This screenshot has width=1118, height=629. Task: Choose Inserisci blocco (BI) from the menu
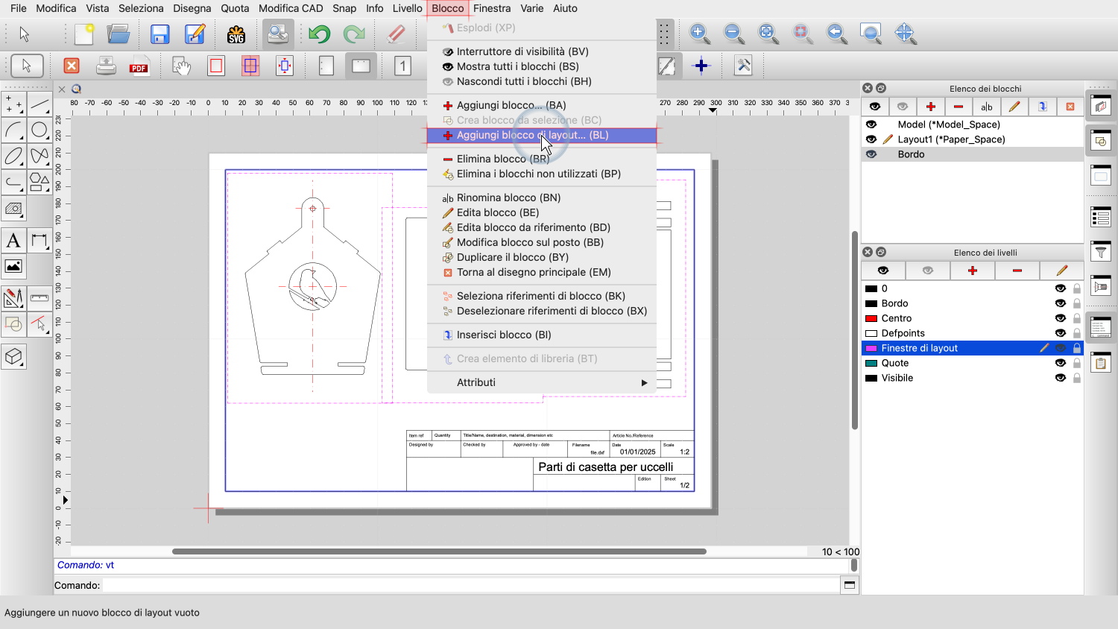pos(504,335)
